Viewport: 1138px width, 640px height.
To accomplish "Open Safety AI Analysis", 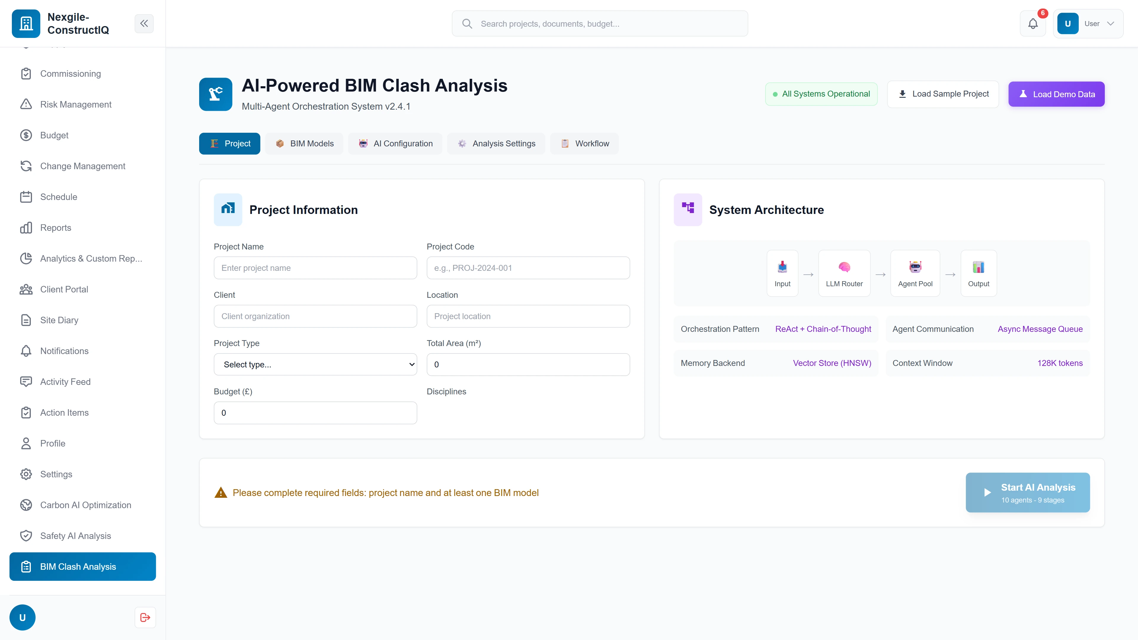I will click(x=75, y=535).
